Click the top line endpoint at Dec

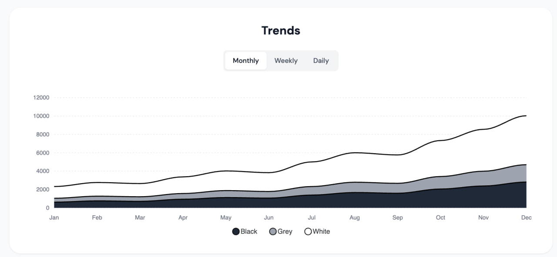point(526,115)
